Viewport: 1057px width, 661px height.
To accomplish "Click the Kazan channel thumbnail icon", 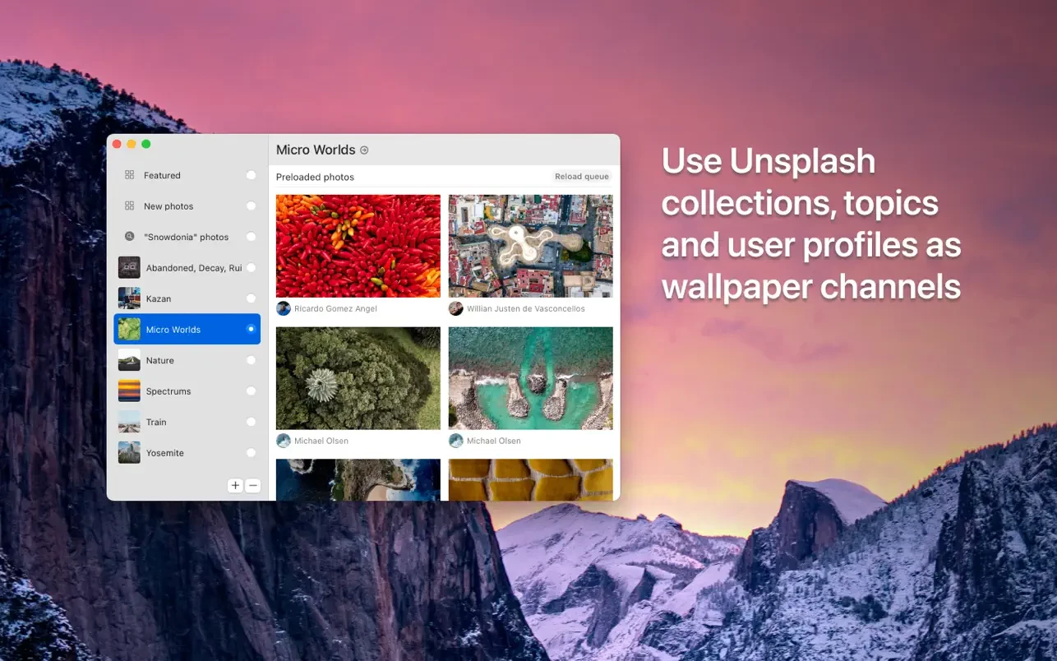I will point(129,298).
